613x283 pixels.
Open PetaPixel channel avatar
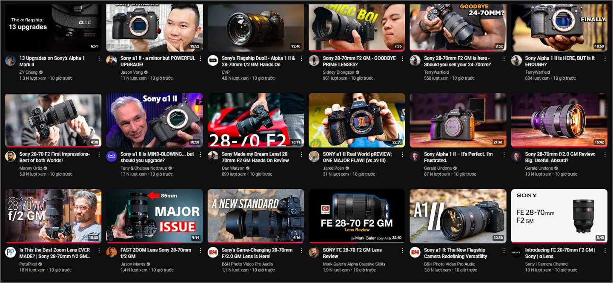coord(10,252)
